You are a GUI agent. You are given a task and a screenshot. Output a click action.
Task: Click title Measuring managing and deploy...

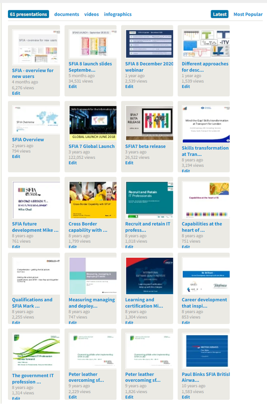92,303
